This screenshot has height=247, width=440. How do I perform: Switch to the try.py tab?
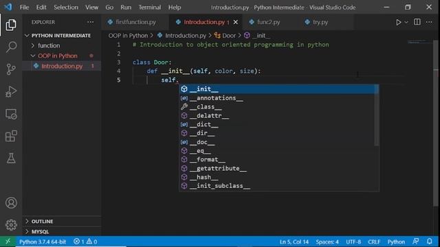pyautogui.click(x=320, y=22)
